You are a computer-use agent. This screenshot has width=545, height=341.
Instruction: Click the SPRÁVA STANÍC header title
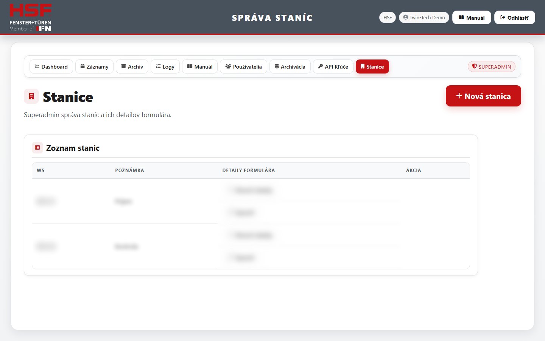(272, 18)
